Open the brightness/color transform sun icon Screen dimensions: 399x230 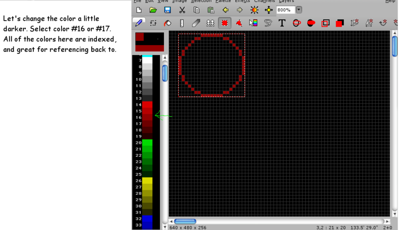254,10
